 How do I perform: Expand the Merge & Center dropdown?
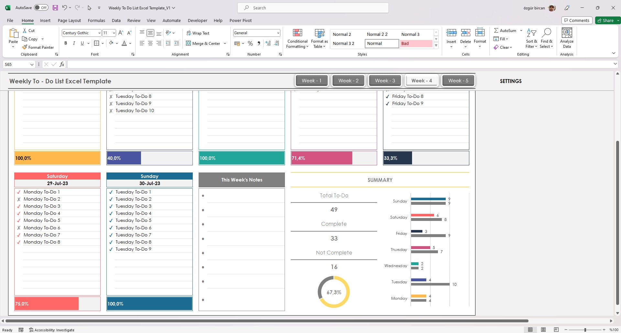coord(225,43)
